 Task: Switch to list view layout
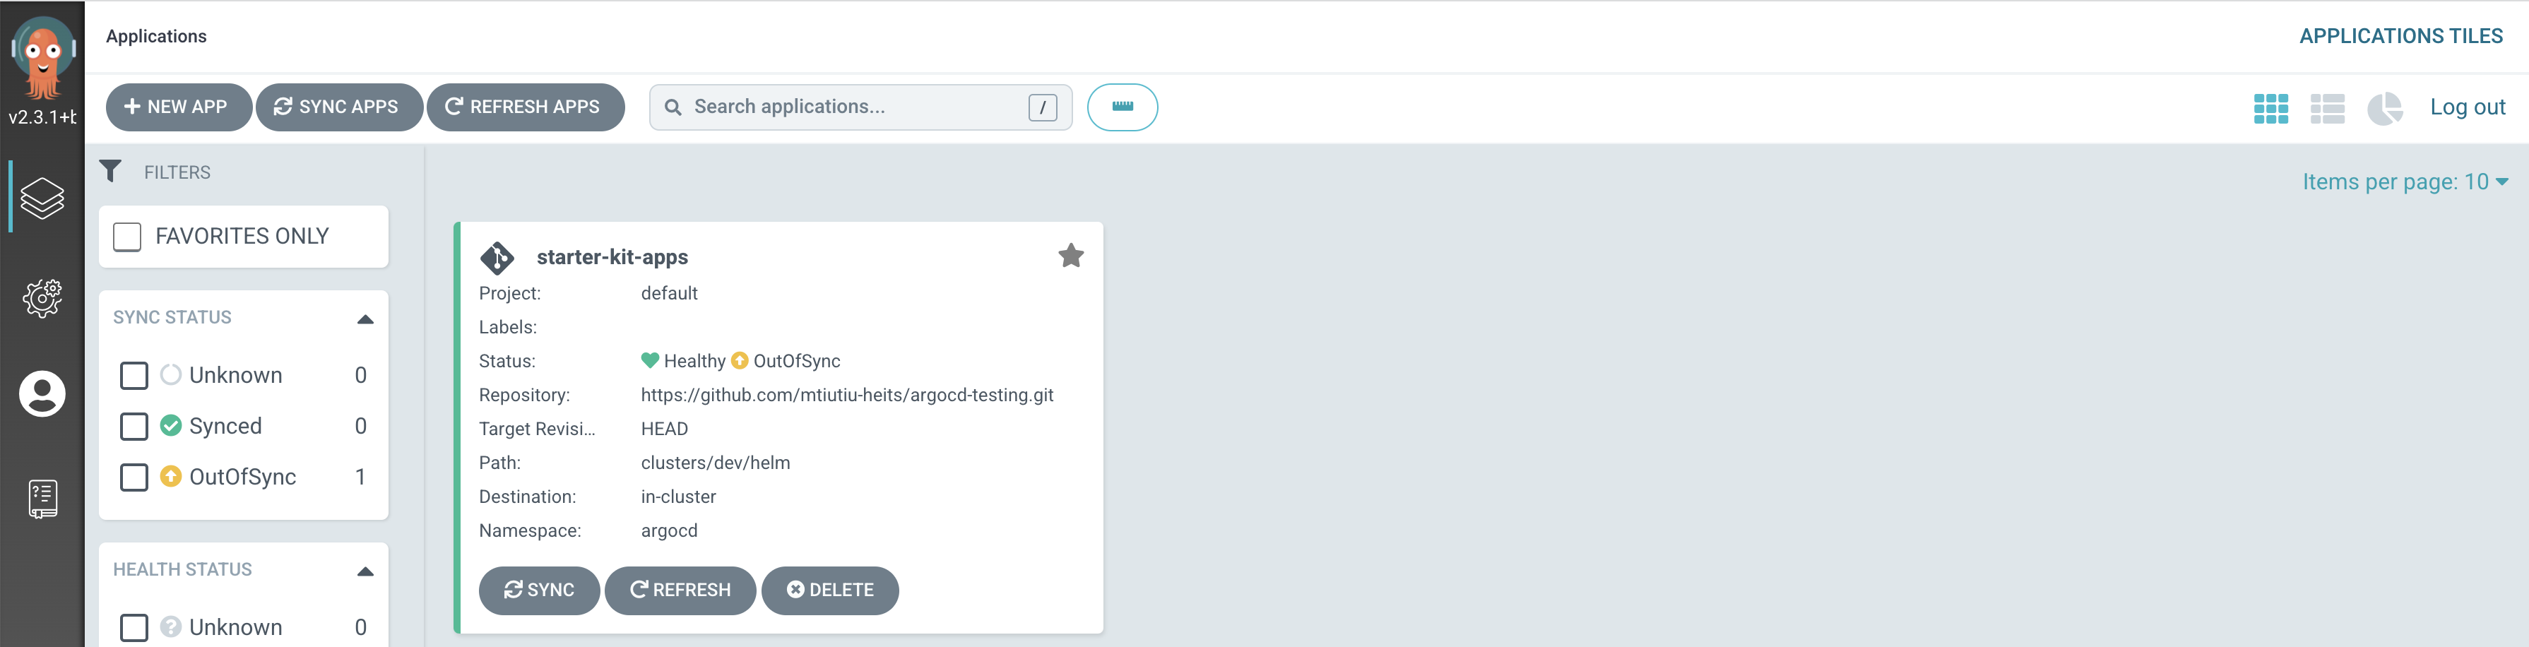[2327, 108]
